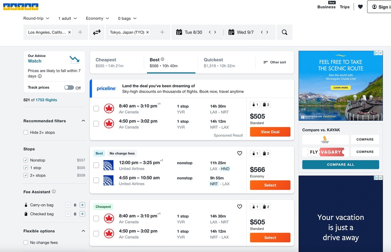Screen dimensions: 391x252
Task: Open the Business menu item
Action: 326,7
